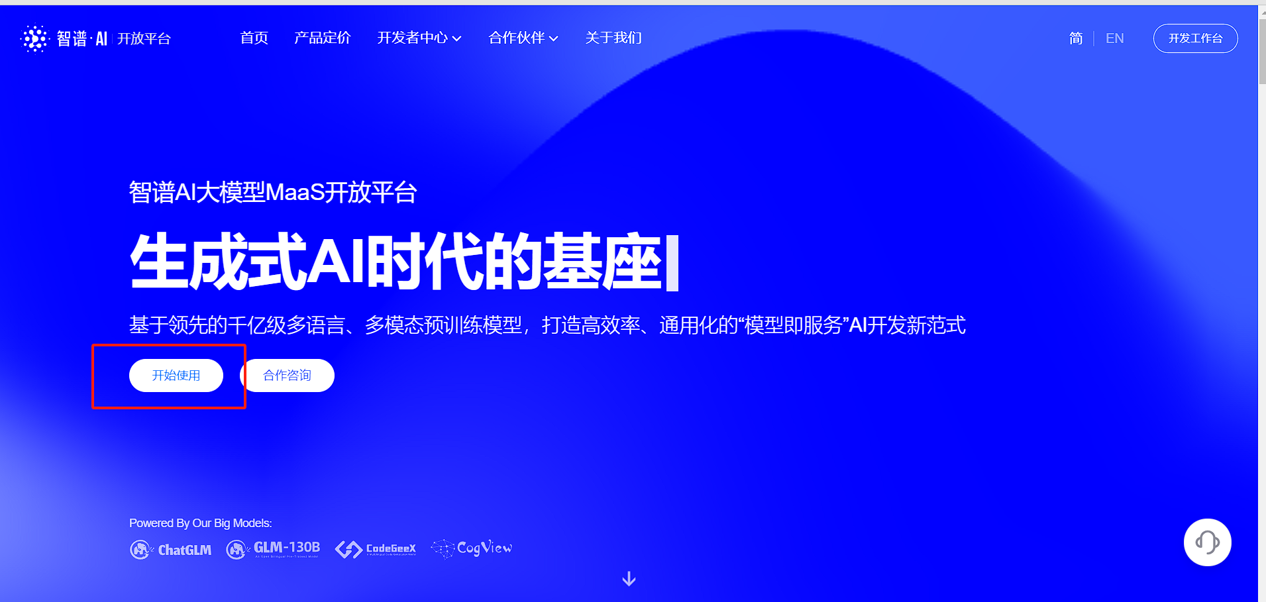Image resolution: width=1266 pixels, height=602 pixels.
Task: Click the 开始使用 button
Action: pyautogui.click(x=176, y=376)
